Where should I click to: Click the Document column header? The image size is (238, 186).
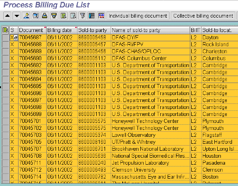tap(32, 30)
